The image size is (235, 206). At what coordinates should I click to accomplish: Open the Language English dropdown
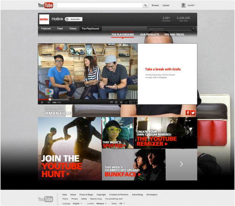coord(77,203)
